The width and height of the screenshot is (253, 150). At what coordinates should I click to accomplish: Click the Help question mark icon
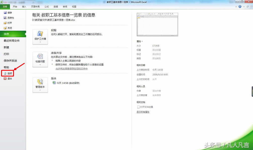point(240,7)
